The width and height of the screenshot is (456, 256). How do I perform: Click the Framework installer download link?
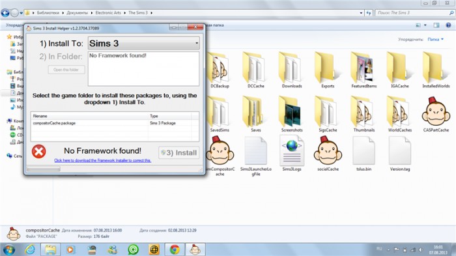103,161
